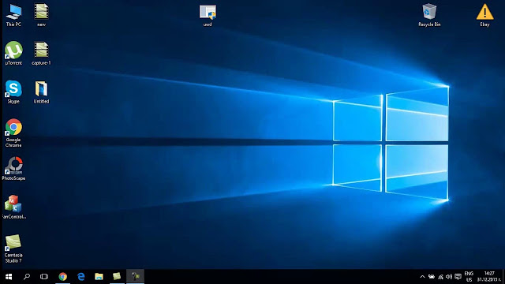Select the Camtasia Studio 7 shortcut
This screenshot has height=284, width=505.
13,248
